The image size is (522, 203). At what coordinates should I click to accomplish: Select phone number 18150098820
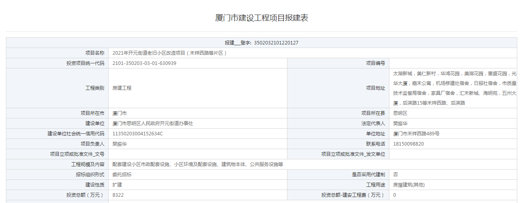point(408,144)
